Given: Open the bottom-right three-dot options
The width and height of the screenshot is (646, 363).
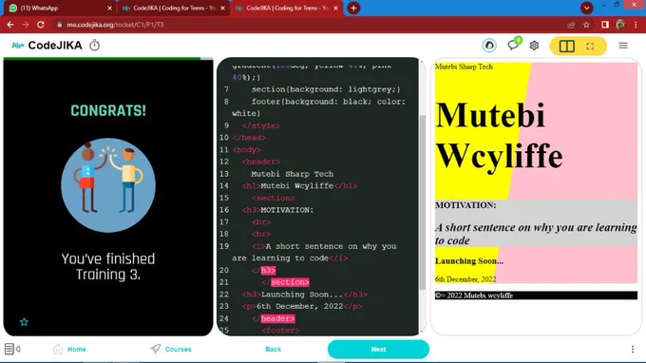Looking at the screenshot, I should pos(633,349).
